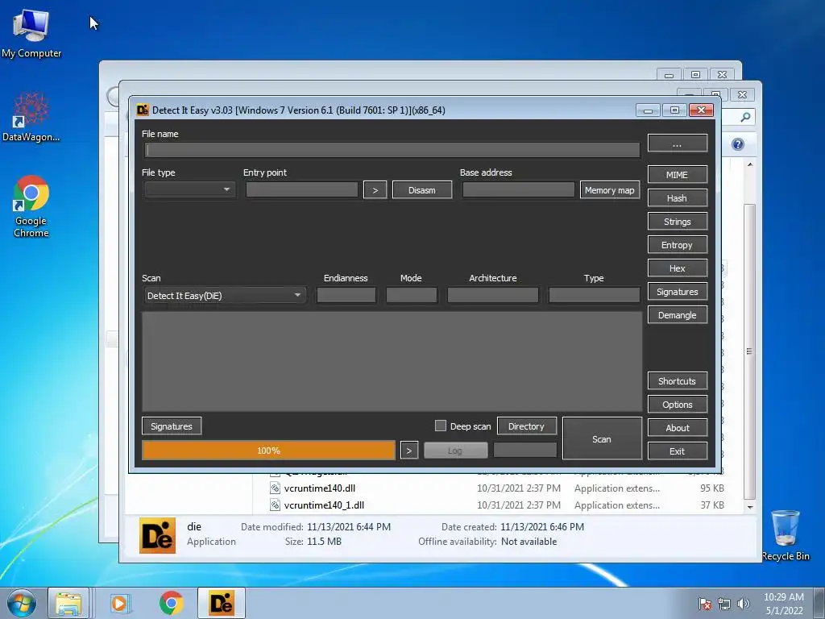Enable the Deep scan checkbox
The height and width of the screenshot is (619, 825).
click(x=441, y=426)
